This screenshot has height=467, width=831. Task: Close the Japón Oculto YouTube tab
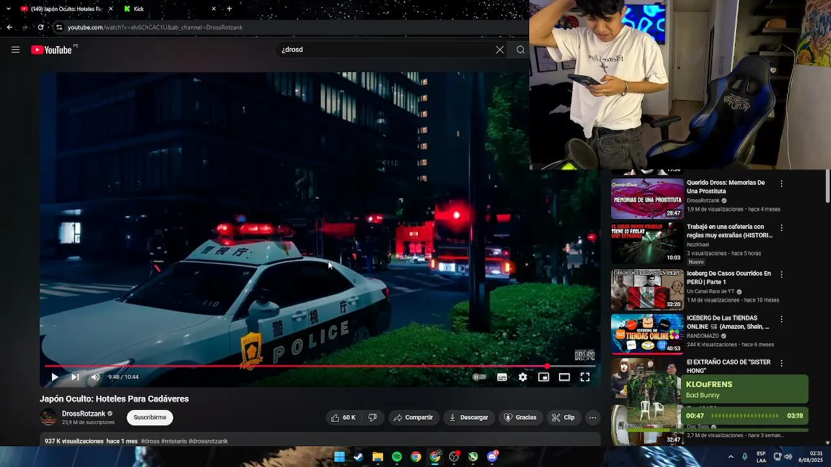(110, 9)
